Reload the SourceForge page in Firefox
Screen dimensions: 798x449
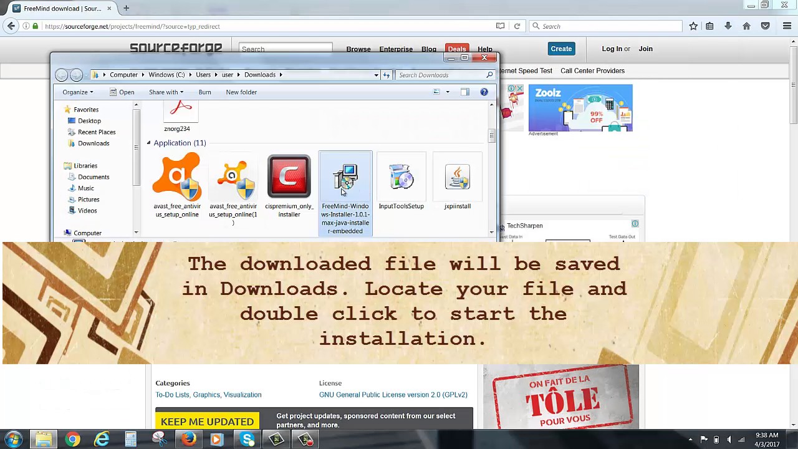[x=517, y=26]
